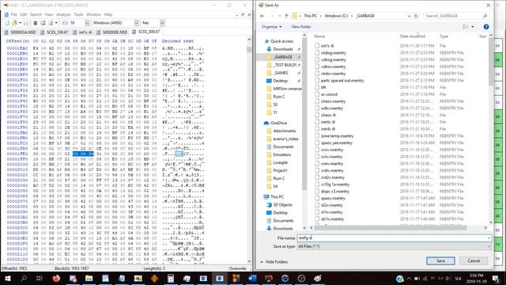
Task: Expand the address bar history dropdown
Action: point(410,16)
